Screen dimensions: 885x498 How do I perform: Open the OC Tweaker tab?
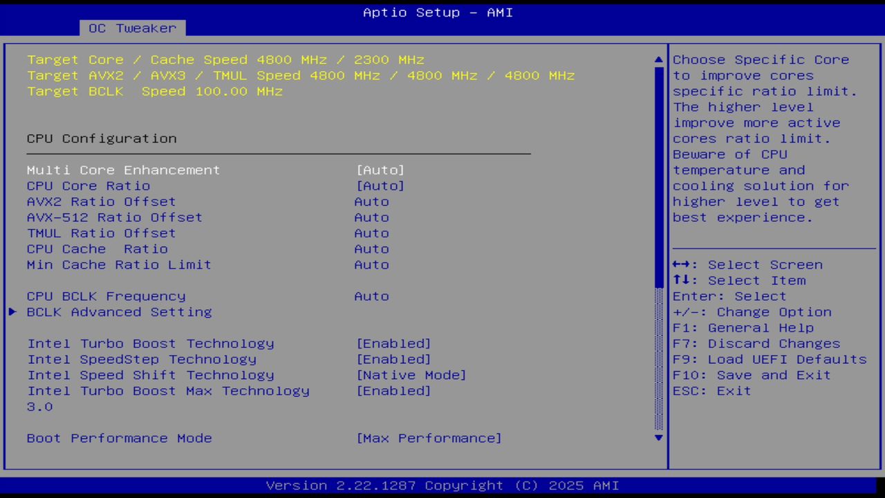pyautogui.click(x=132, y=28)
